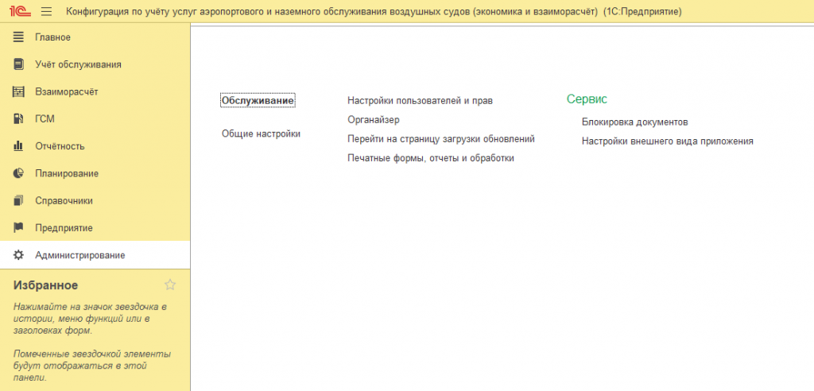Select the Администрирование section label
Image resolution: width=814 pixels, height=391 pixels.
[80, 255]
